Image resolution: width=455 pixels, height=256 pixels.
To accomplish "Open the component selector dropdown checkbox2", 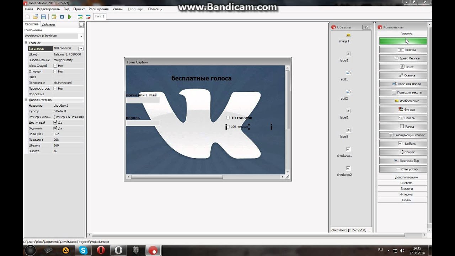I will click(81, 36).
